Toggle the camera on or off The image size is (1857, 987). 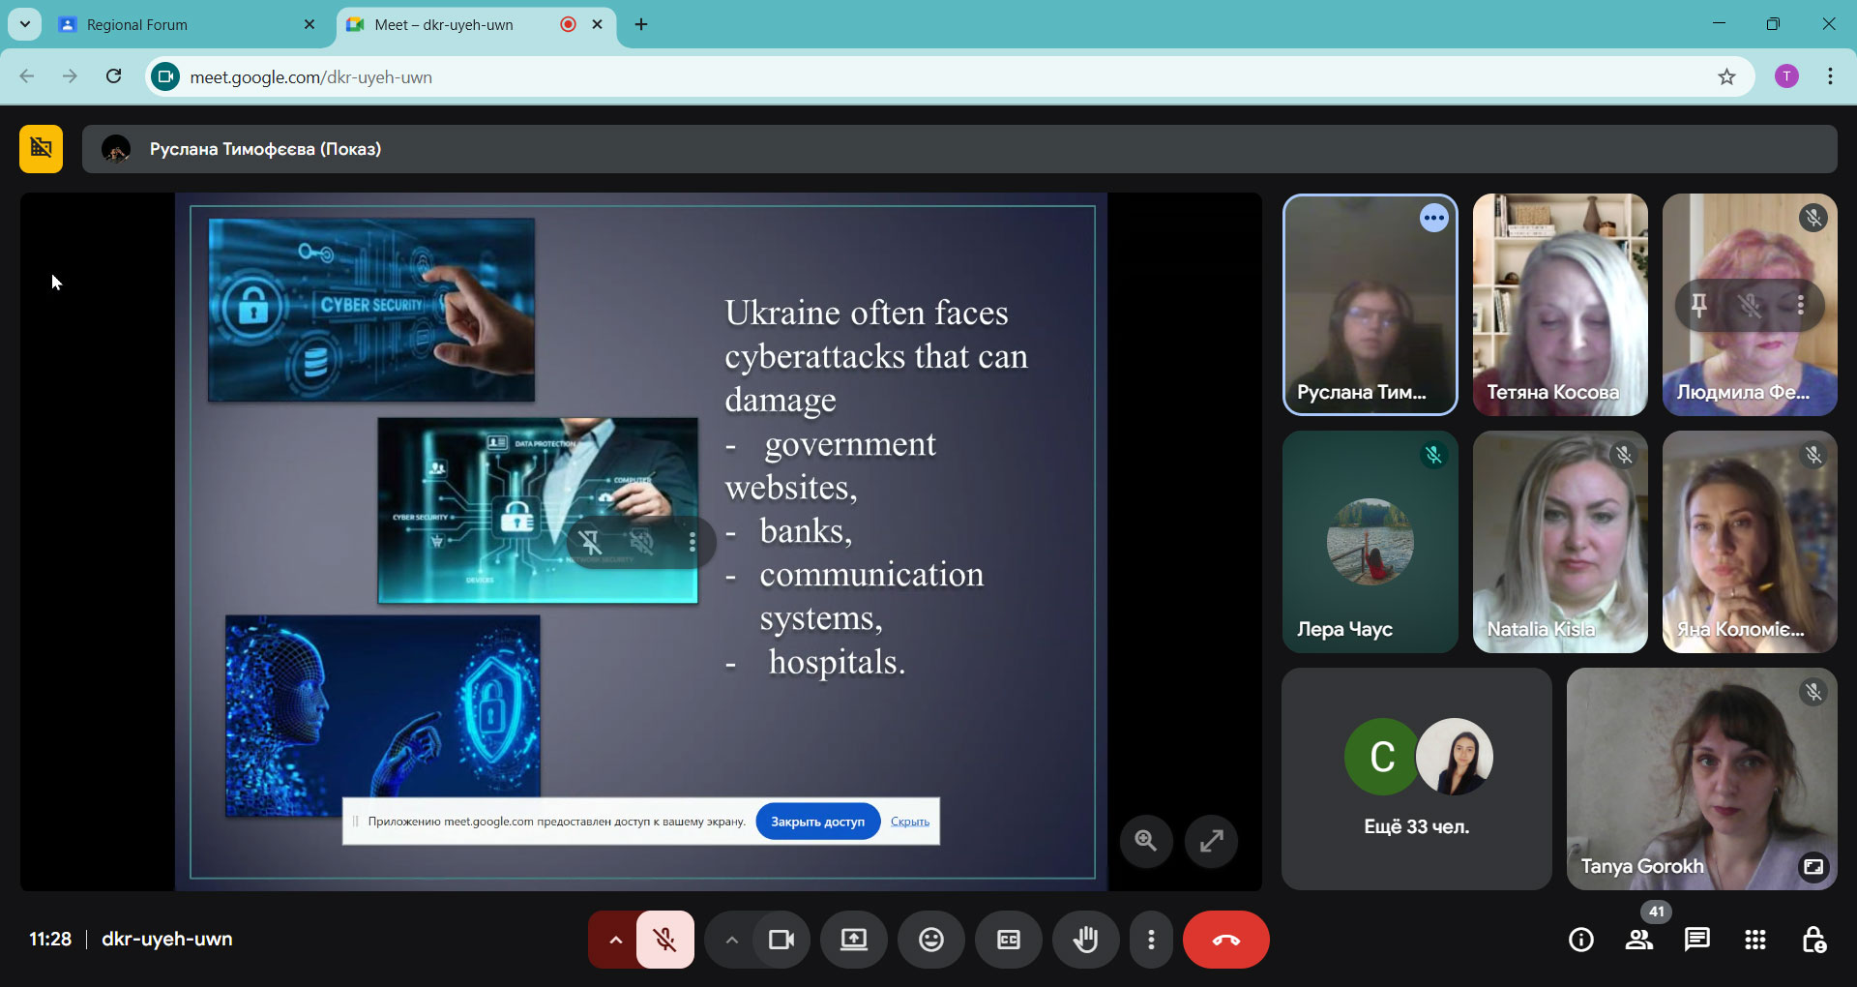coord(781,940)
